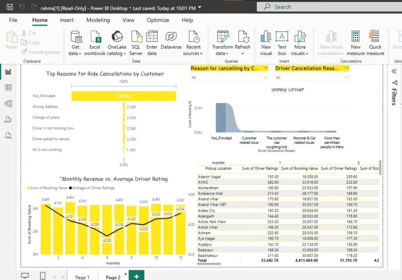Screen dimensions: 402x280
Task: Open title bar save-status dropdown arrow
Action: pyautogui.click(x=200, y=7)
